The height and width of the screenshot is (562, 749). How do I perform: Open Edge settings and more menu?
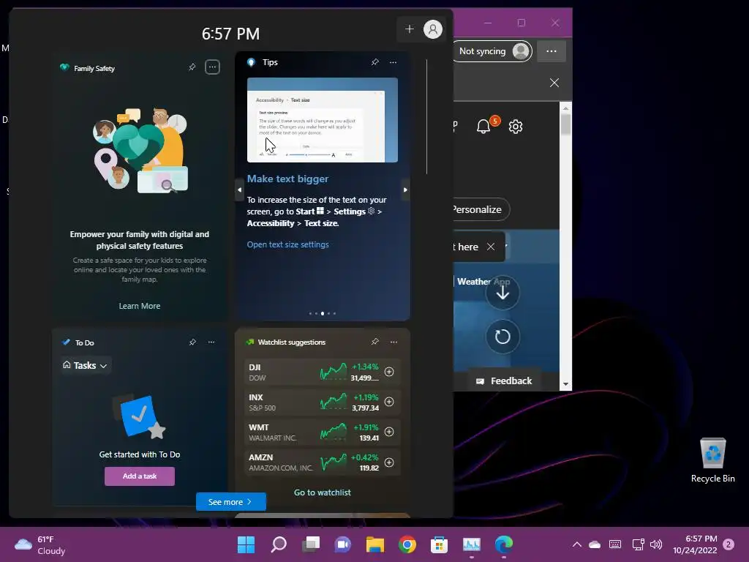click(552, 51)
